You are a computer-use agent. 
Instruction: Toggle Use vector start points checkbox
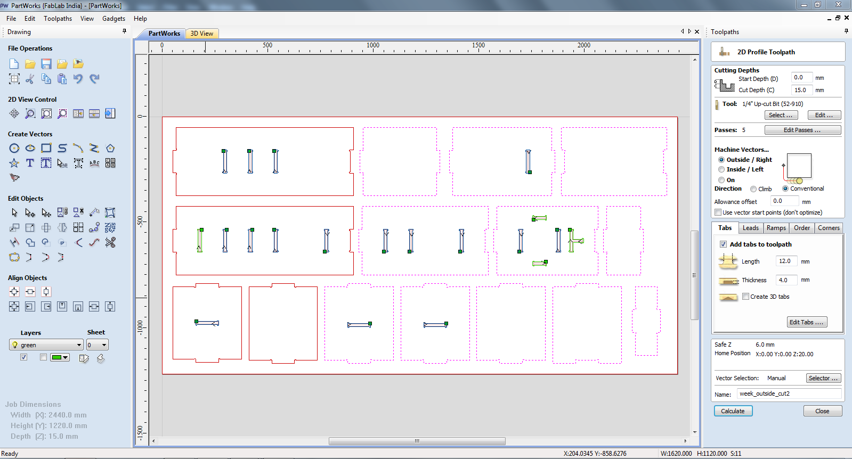pos(718,212)
